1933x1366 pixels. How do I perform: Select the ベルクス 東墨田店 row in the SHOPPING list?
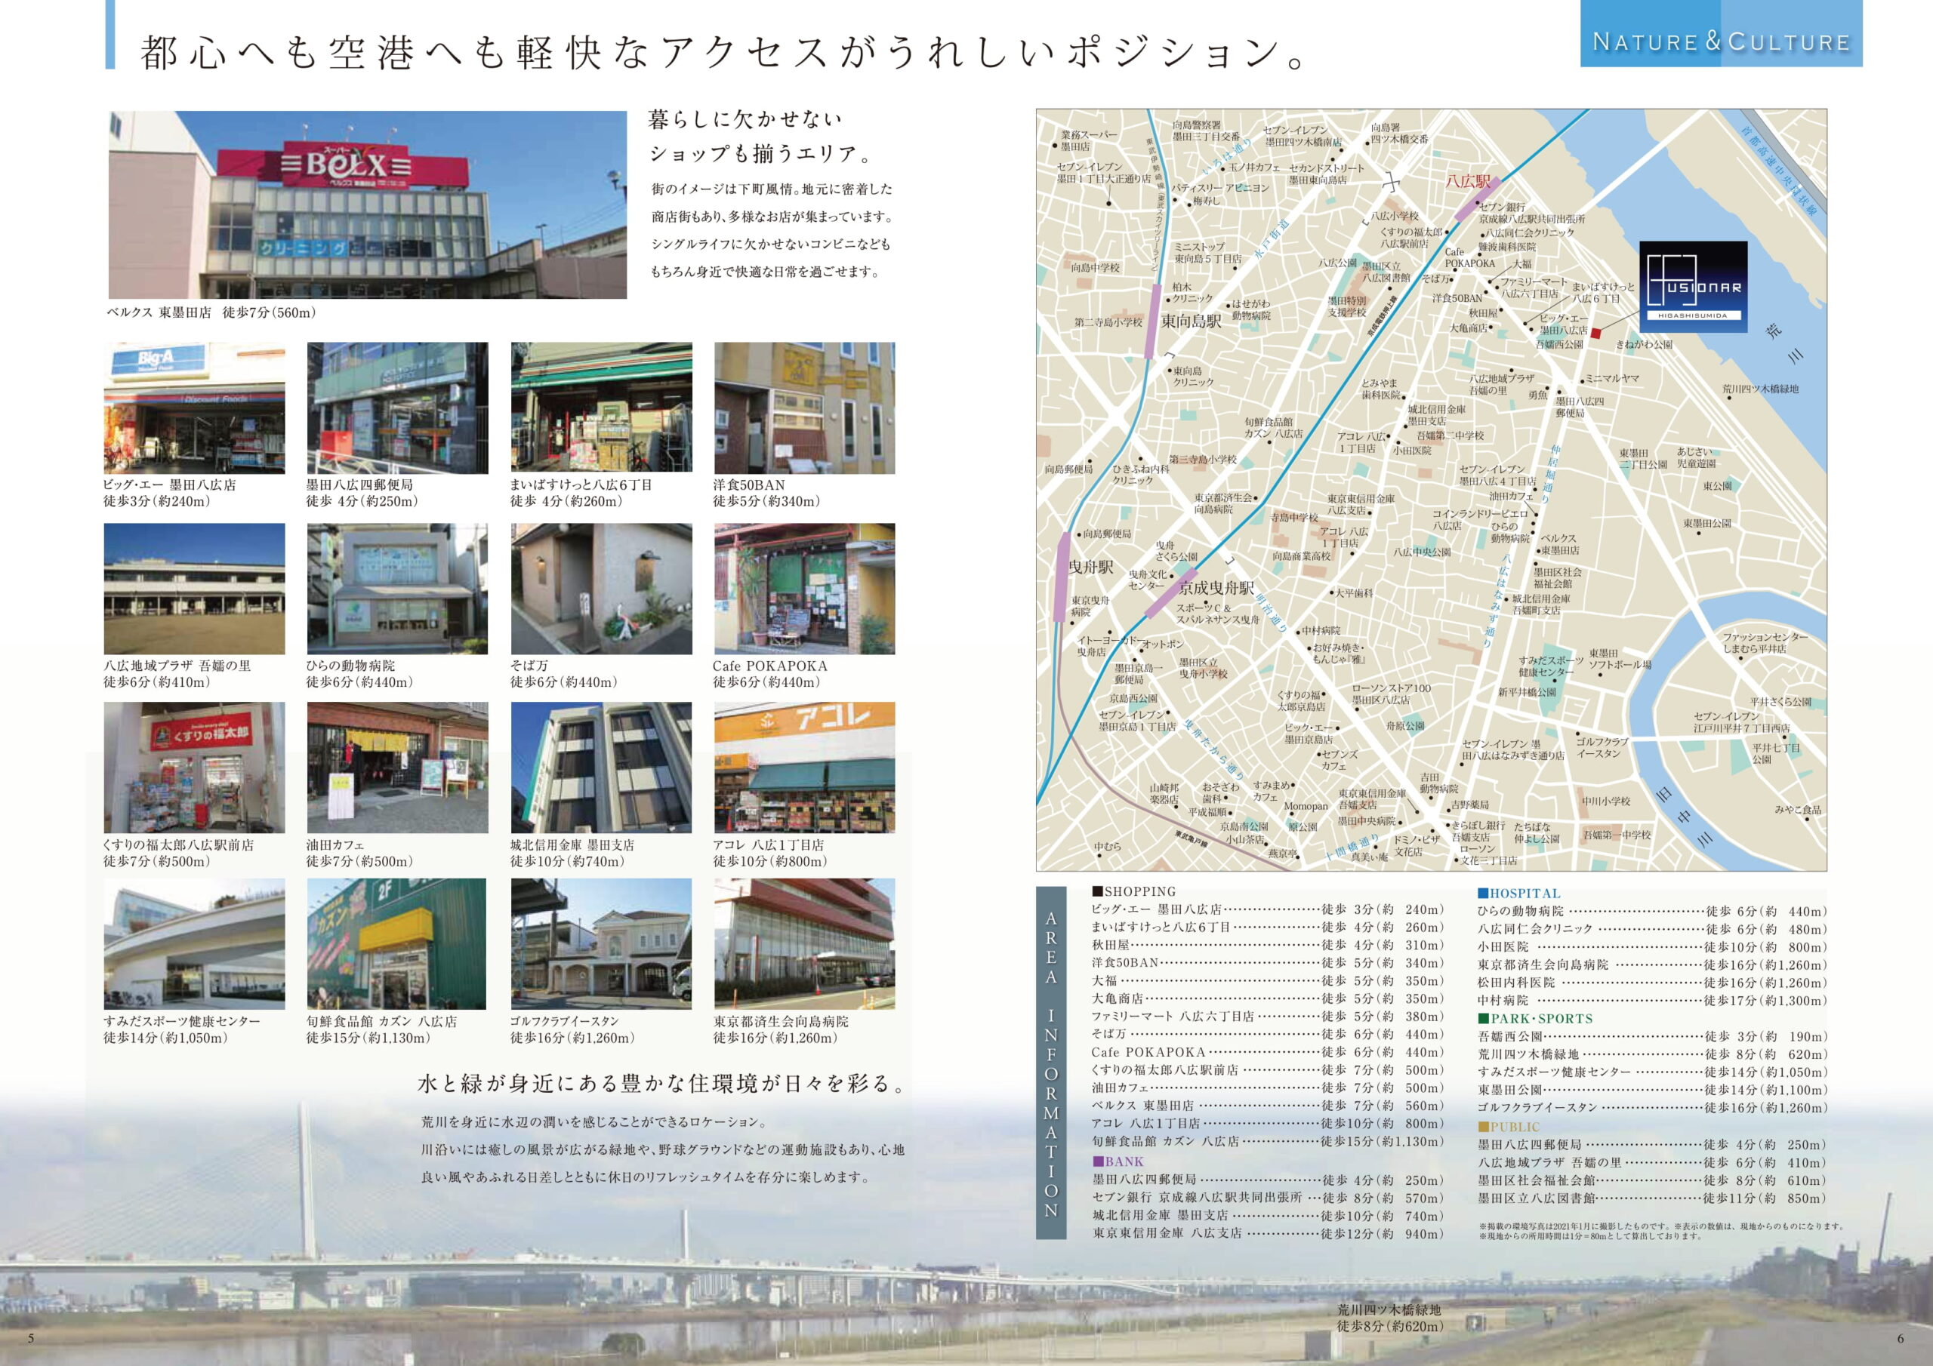click(1267, 1105)
